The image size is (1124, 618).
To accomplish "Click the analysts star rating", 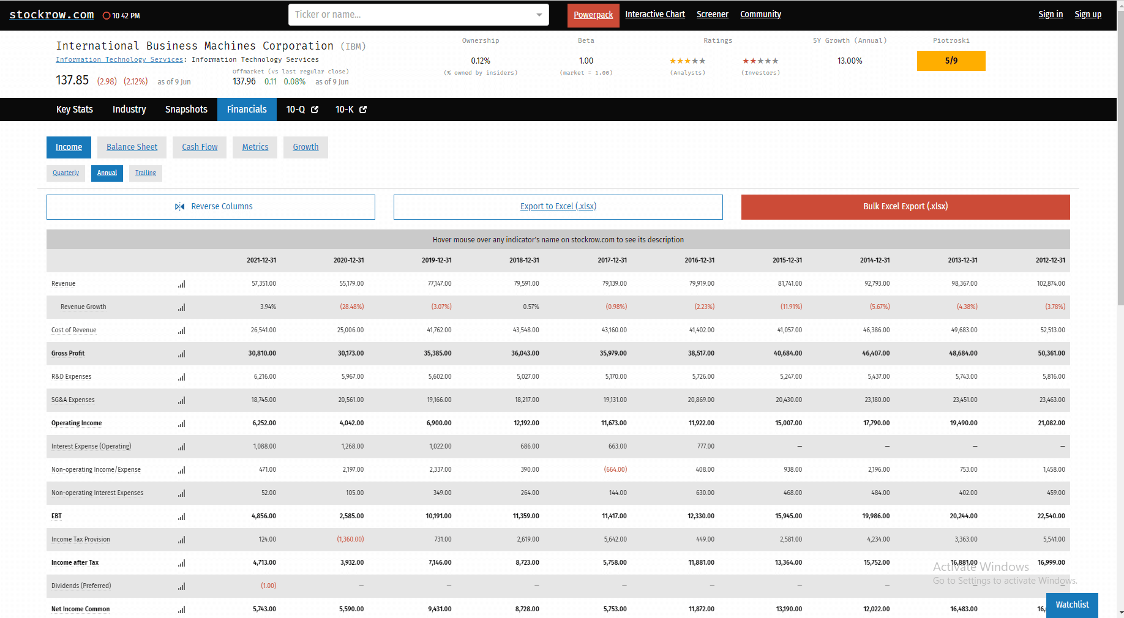I will click(687, 61).
